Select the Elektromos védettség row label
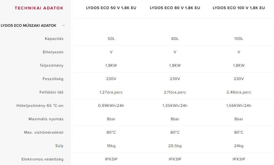Viewport: 274px width, 165px height. click(43, 159)
